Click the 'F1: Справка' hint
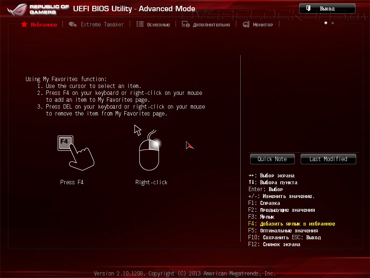 click(264, 203)
